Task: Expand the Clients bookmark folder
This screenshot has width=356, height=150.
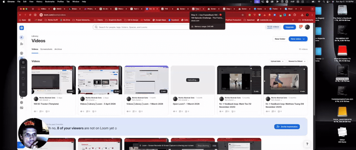Action: point(98,20)
